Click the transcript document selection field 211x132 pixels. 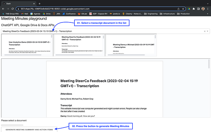click(x=105, y=31)
